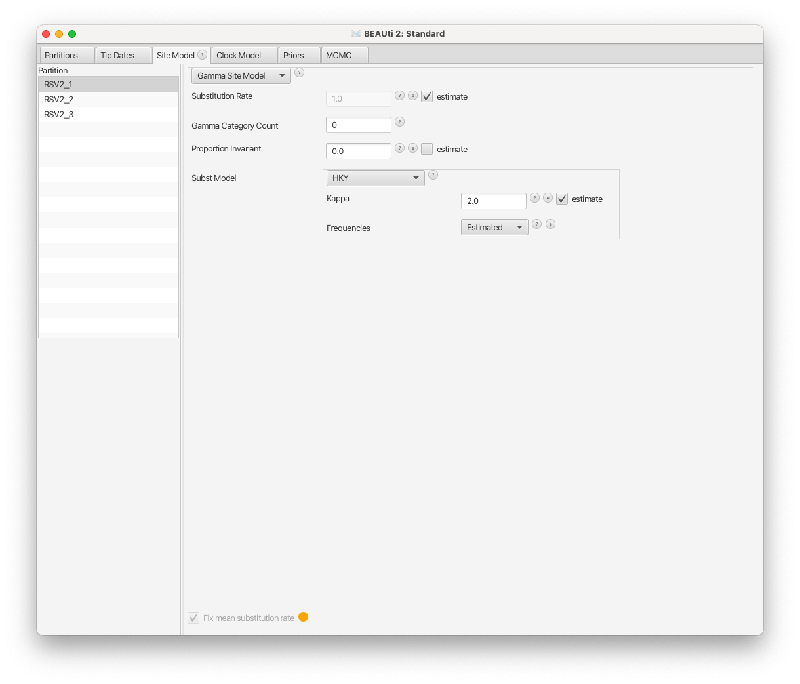Image resolution: width=800 pixels, height=684 pixels.
Task: Select the RSV2_2 partition
Action: 108,99
